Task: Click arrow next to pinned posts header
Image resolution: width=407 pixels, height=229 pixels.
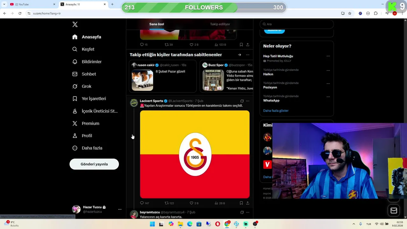Action: click(239, 55)
